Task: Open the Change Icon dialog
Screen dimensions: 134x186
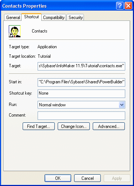Action: (74, 126)
